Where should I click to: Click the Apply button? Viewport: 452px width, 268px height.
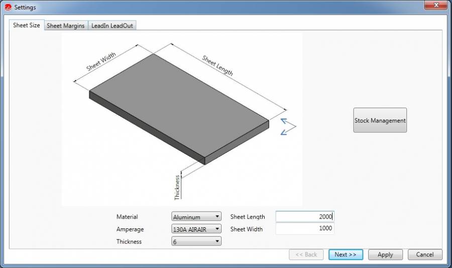[385, 254]
